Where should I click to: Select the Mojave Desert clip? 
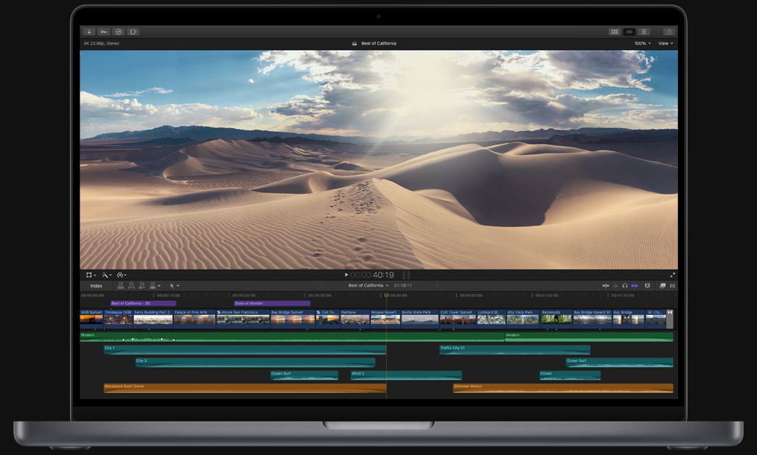coord(385,319)
